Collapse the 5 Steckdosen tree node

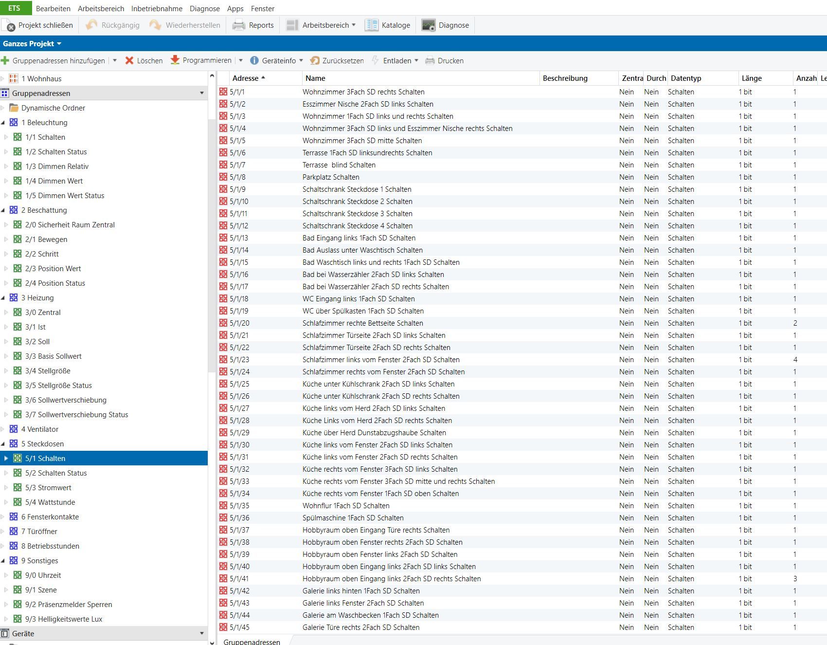pos(3,444)
